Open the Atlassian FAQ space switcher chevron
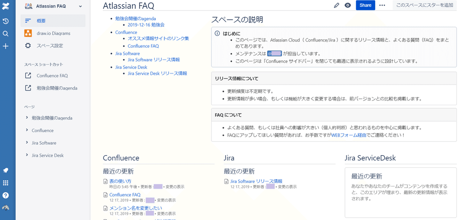The image size is (458, 220). point(80,6)
